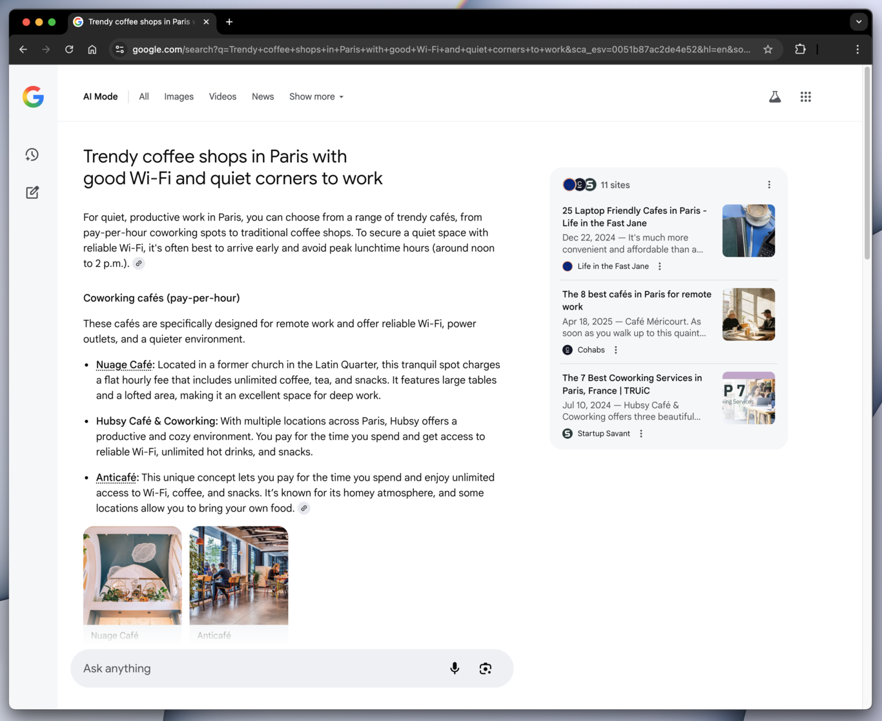Open new browser tab with plus

(229, 22)
